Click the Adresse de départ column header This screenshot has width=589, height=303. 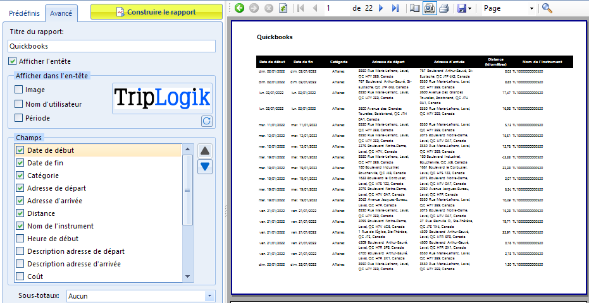pyautogui.click(x=388, y=61)
